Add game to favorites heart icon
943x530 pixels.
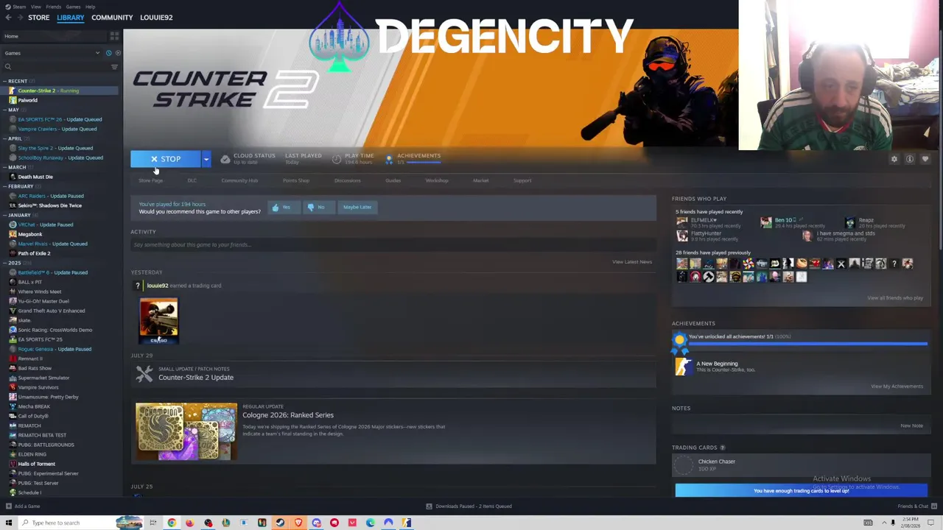pos(925,159)
